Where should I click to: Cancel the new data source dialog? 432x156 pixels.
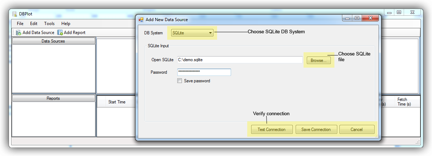click(356, 130)
